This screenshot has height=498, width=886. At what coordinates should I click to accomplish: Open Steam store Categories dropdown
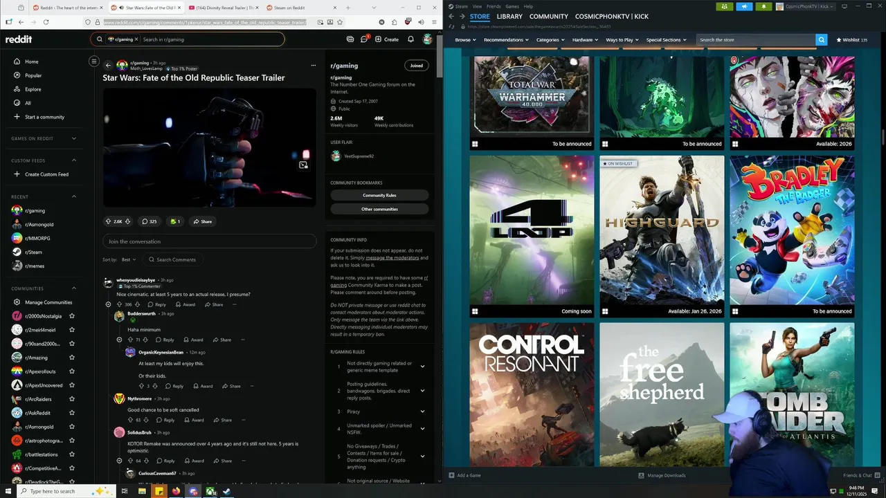pyautogui.click(x=550, y=39)
